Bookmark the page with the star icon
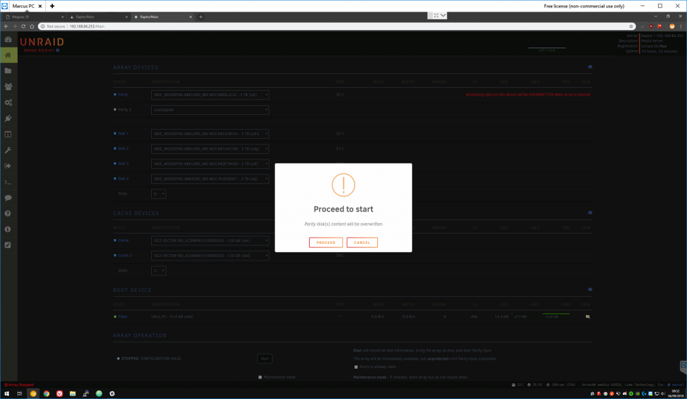This screenshot has width=687, height=399. [x=631, y=26]
